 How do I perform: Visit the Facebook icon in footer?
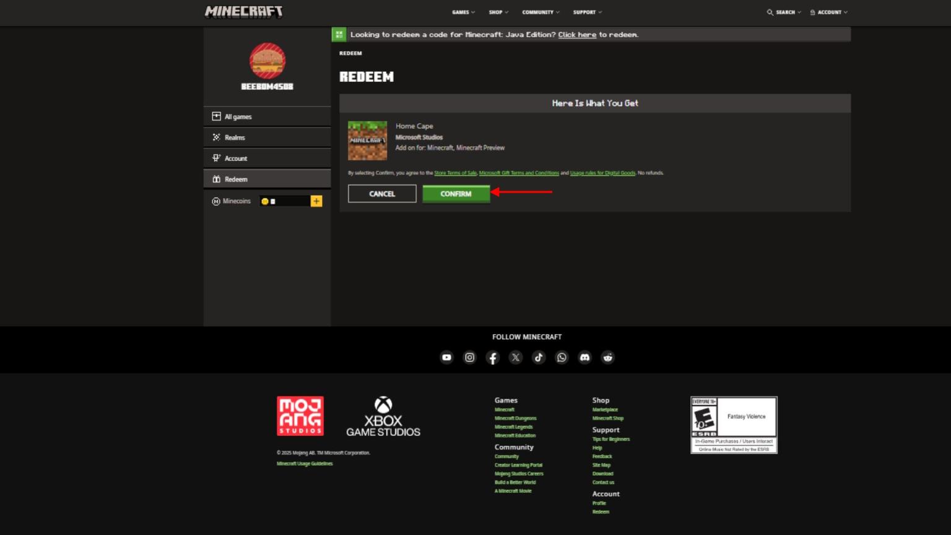click(493, 357)
